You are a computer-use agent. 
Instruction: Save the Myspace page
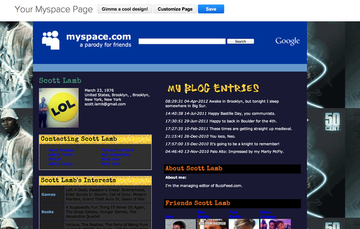pyautogui.click(x=211, y=9)
